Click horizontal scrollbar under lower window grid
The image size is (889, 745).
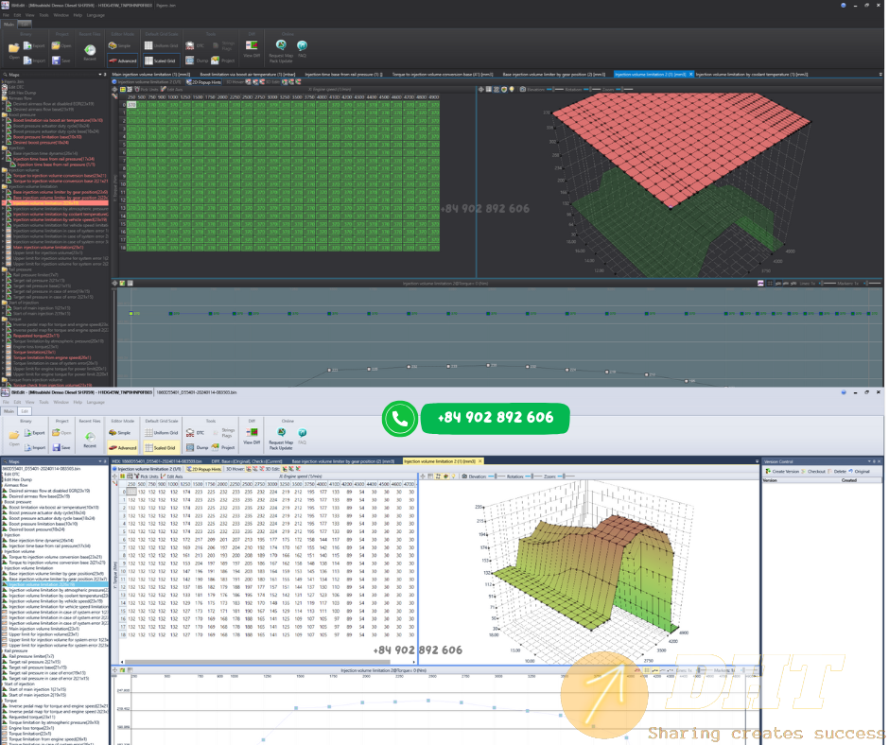tap(258, 661)
